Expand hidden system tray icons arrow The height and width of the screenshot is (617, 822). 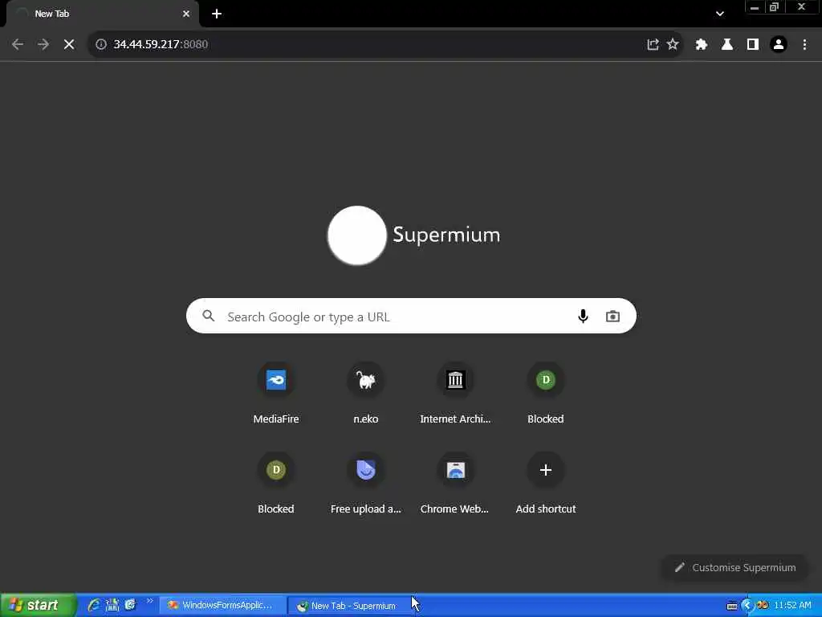(747, 606)
